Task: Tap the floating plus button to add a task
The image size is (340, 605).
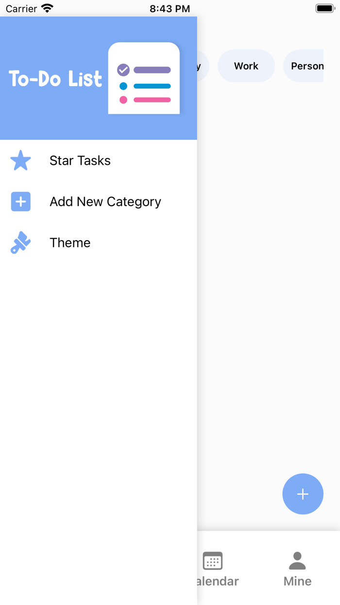Action: [x=303, y=494]
